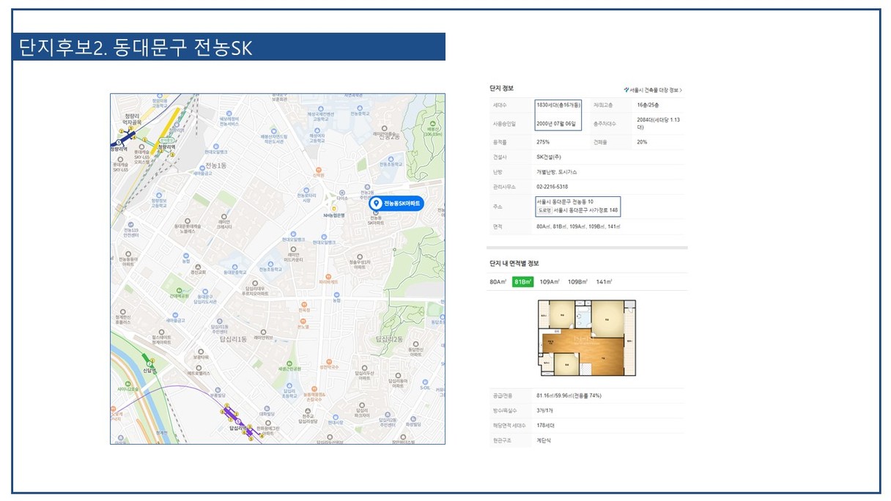Screen dimensions: 891x501
Task: Click the 20% building coverage value
Action: tap(642, 141)
